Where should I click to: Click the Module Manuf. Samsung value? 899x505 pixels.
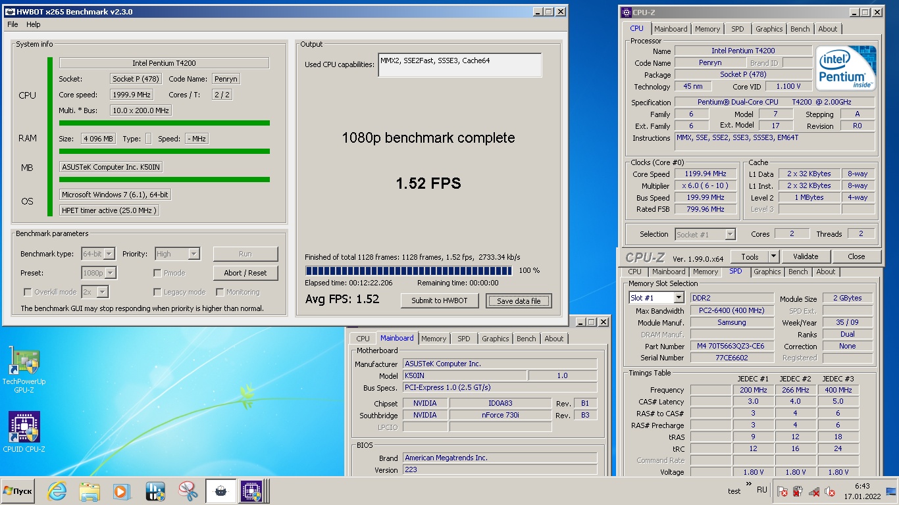pyautogui.click(x=732, y=322)
